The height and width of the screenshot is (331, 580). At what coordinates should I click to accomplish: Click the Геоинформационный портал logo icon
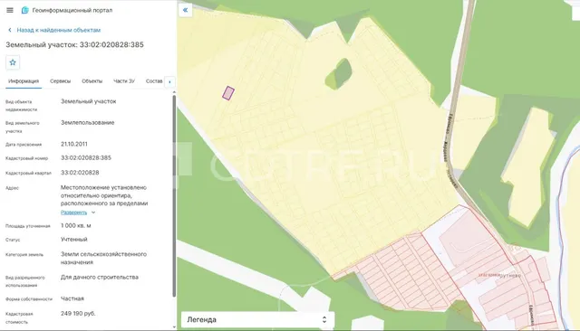point(24,10)
